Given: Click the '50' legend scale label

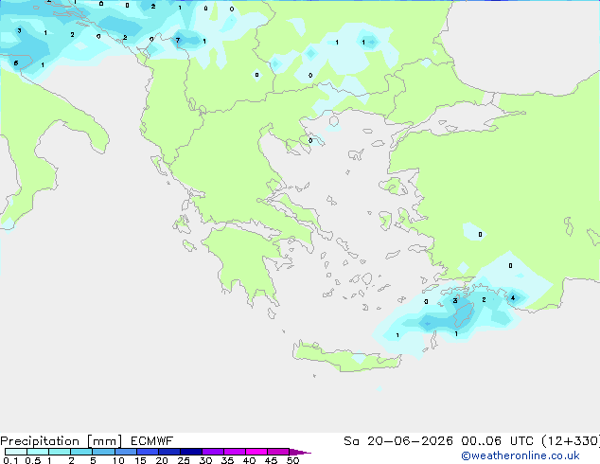Looking at the screenshot, I should [292, 460].
